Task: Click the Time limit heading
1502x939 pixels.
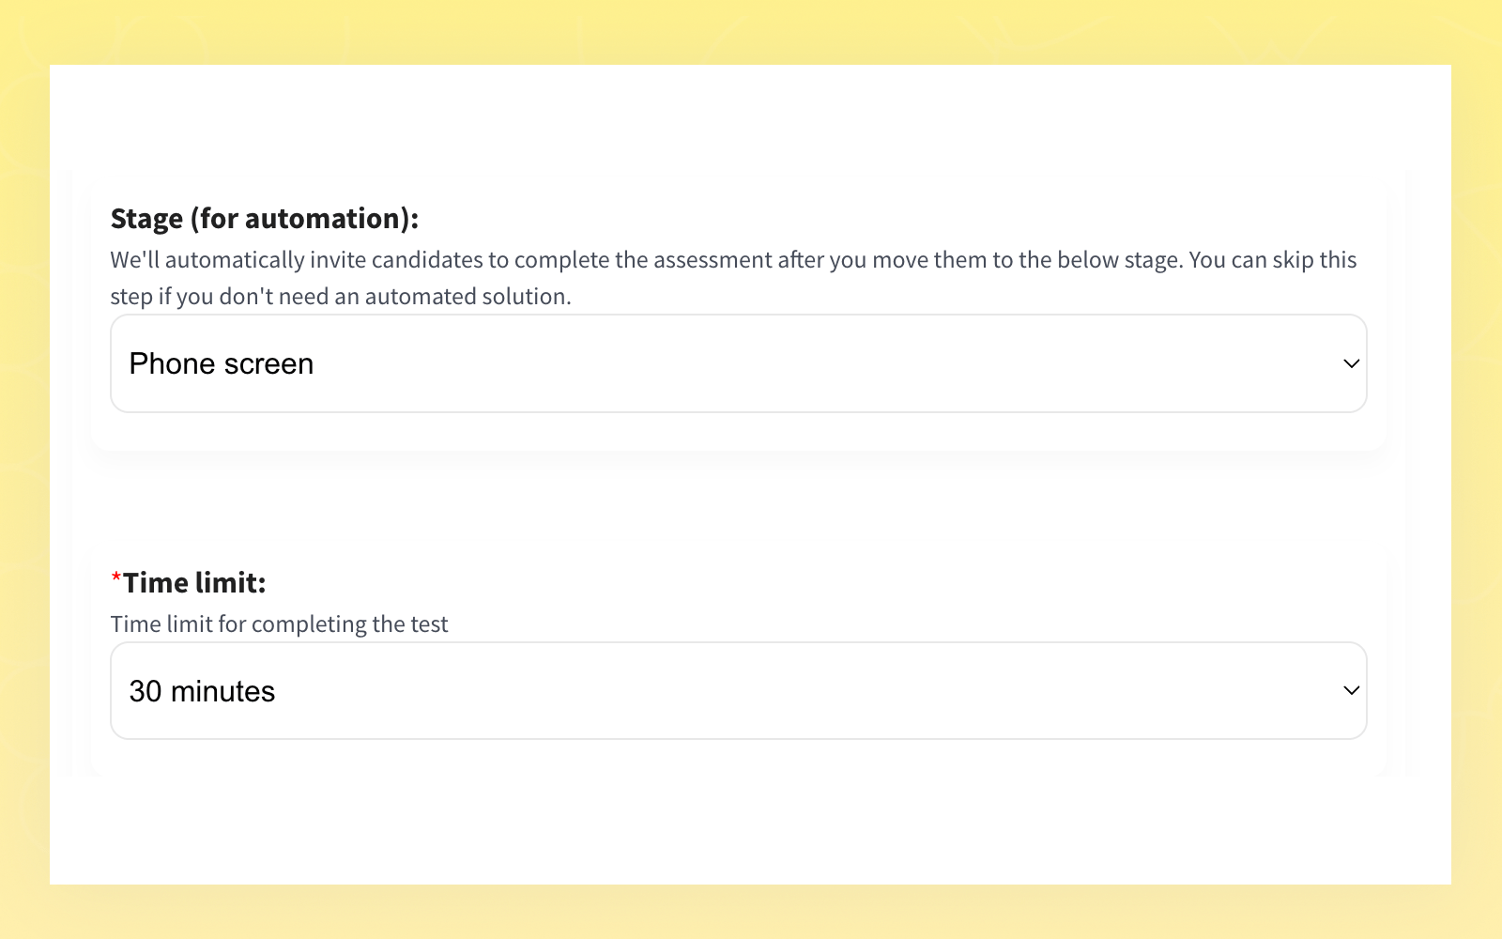Action: pos(194,582)
